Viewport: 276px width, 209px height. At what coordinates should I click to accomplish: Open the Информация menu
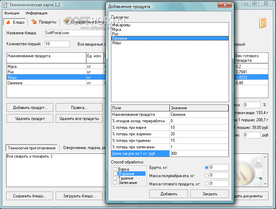pos(37,13)
